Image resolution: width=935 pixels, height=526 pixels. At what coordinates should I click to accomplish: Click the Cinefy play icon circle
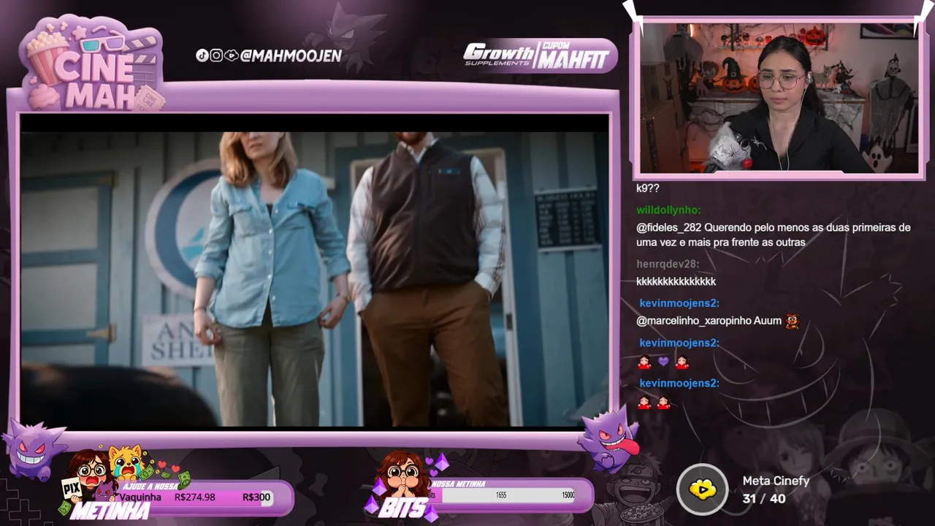[702, 489]
